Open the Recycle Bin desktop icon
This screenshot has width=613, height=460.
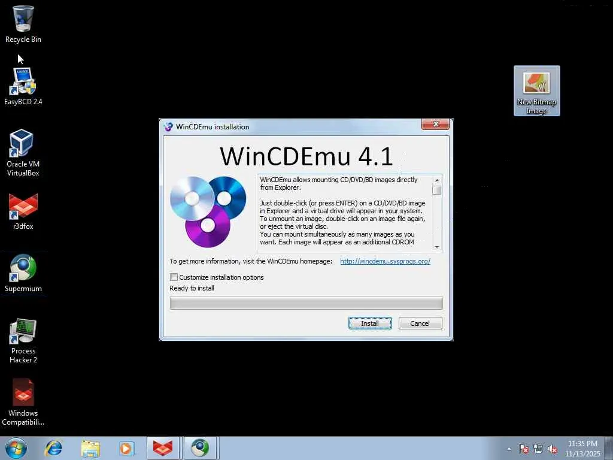pos(23,24)
